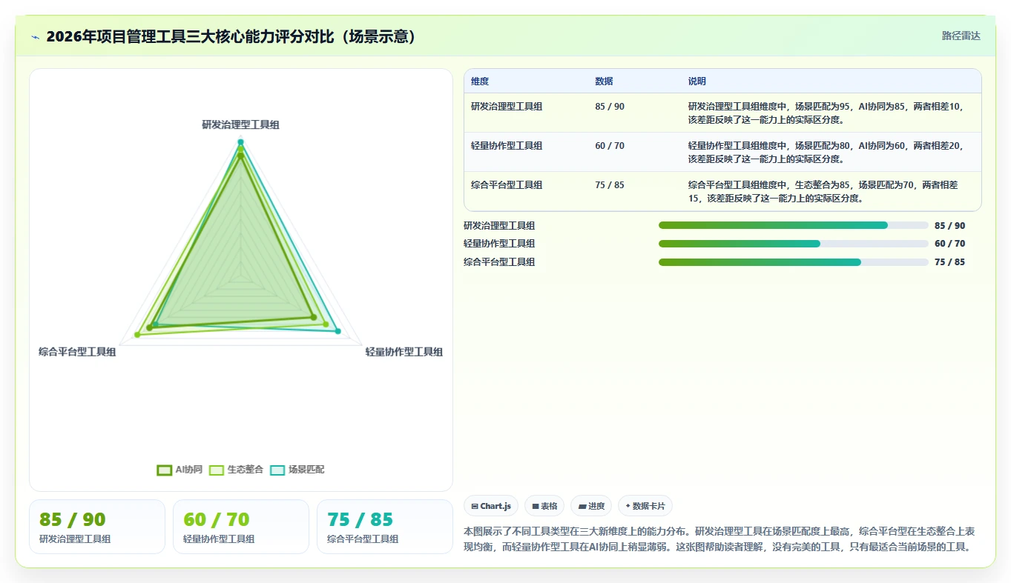This screenshot has height=583, width=1011.
Task: Select the 数据 column header
Action: [604, 81]
